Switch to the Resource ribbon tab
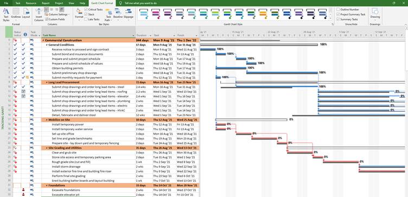Image resolution: width=408 pixels, height=197 pixels. click(x=31, y=3)
